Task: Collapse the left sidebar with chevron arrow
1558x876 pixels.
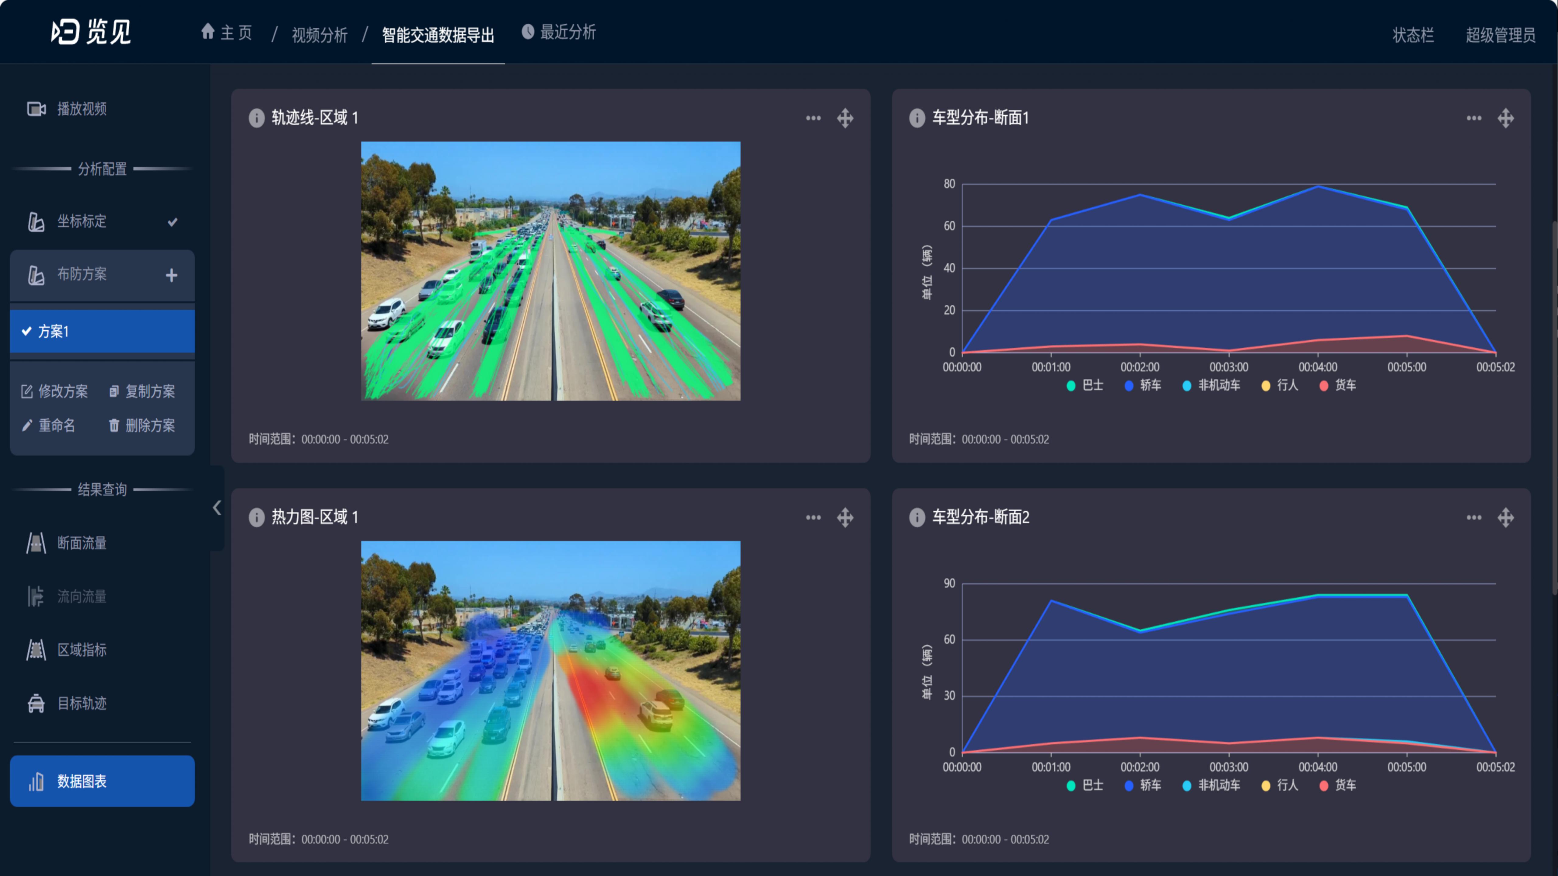Action: [217, 508]
